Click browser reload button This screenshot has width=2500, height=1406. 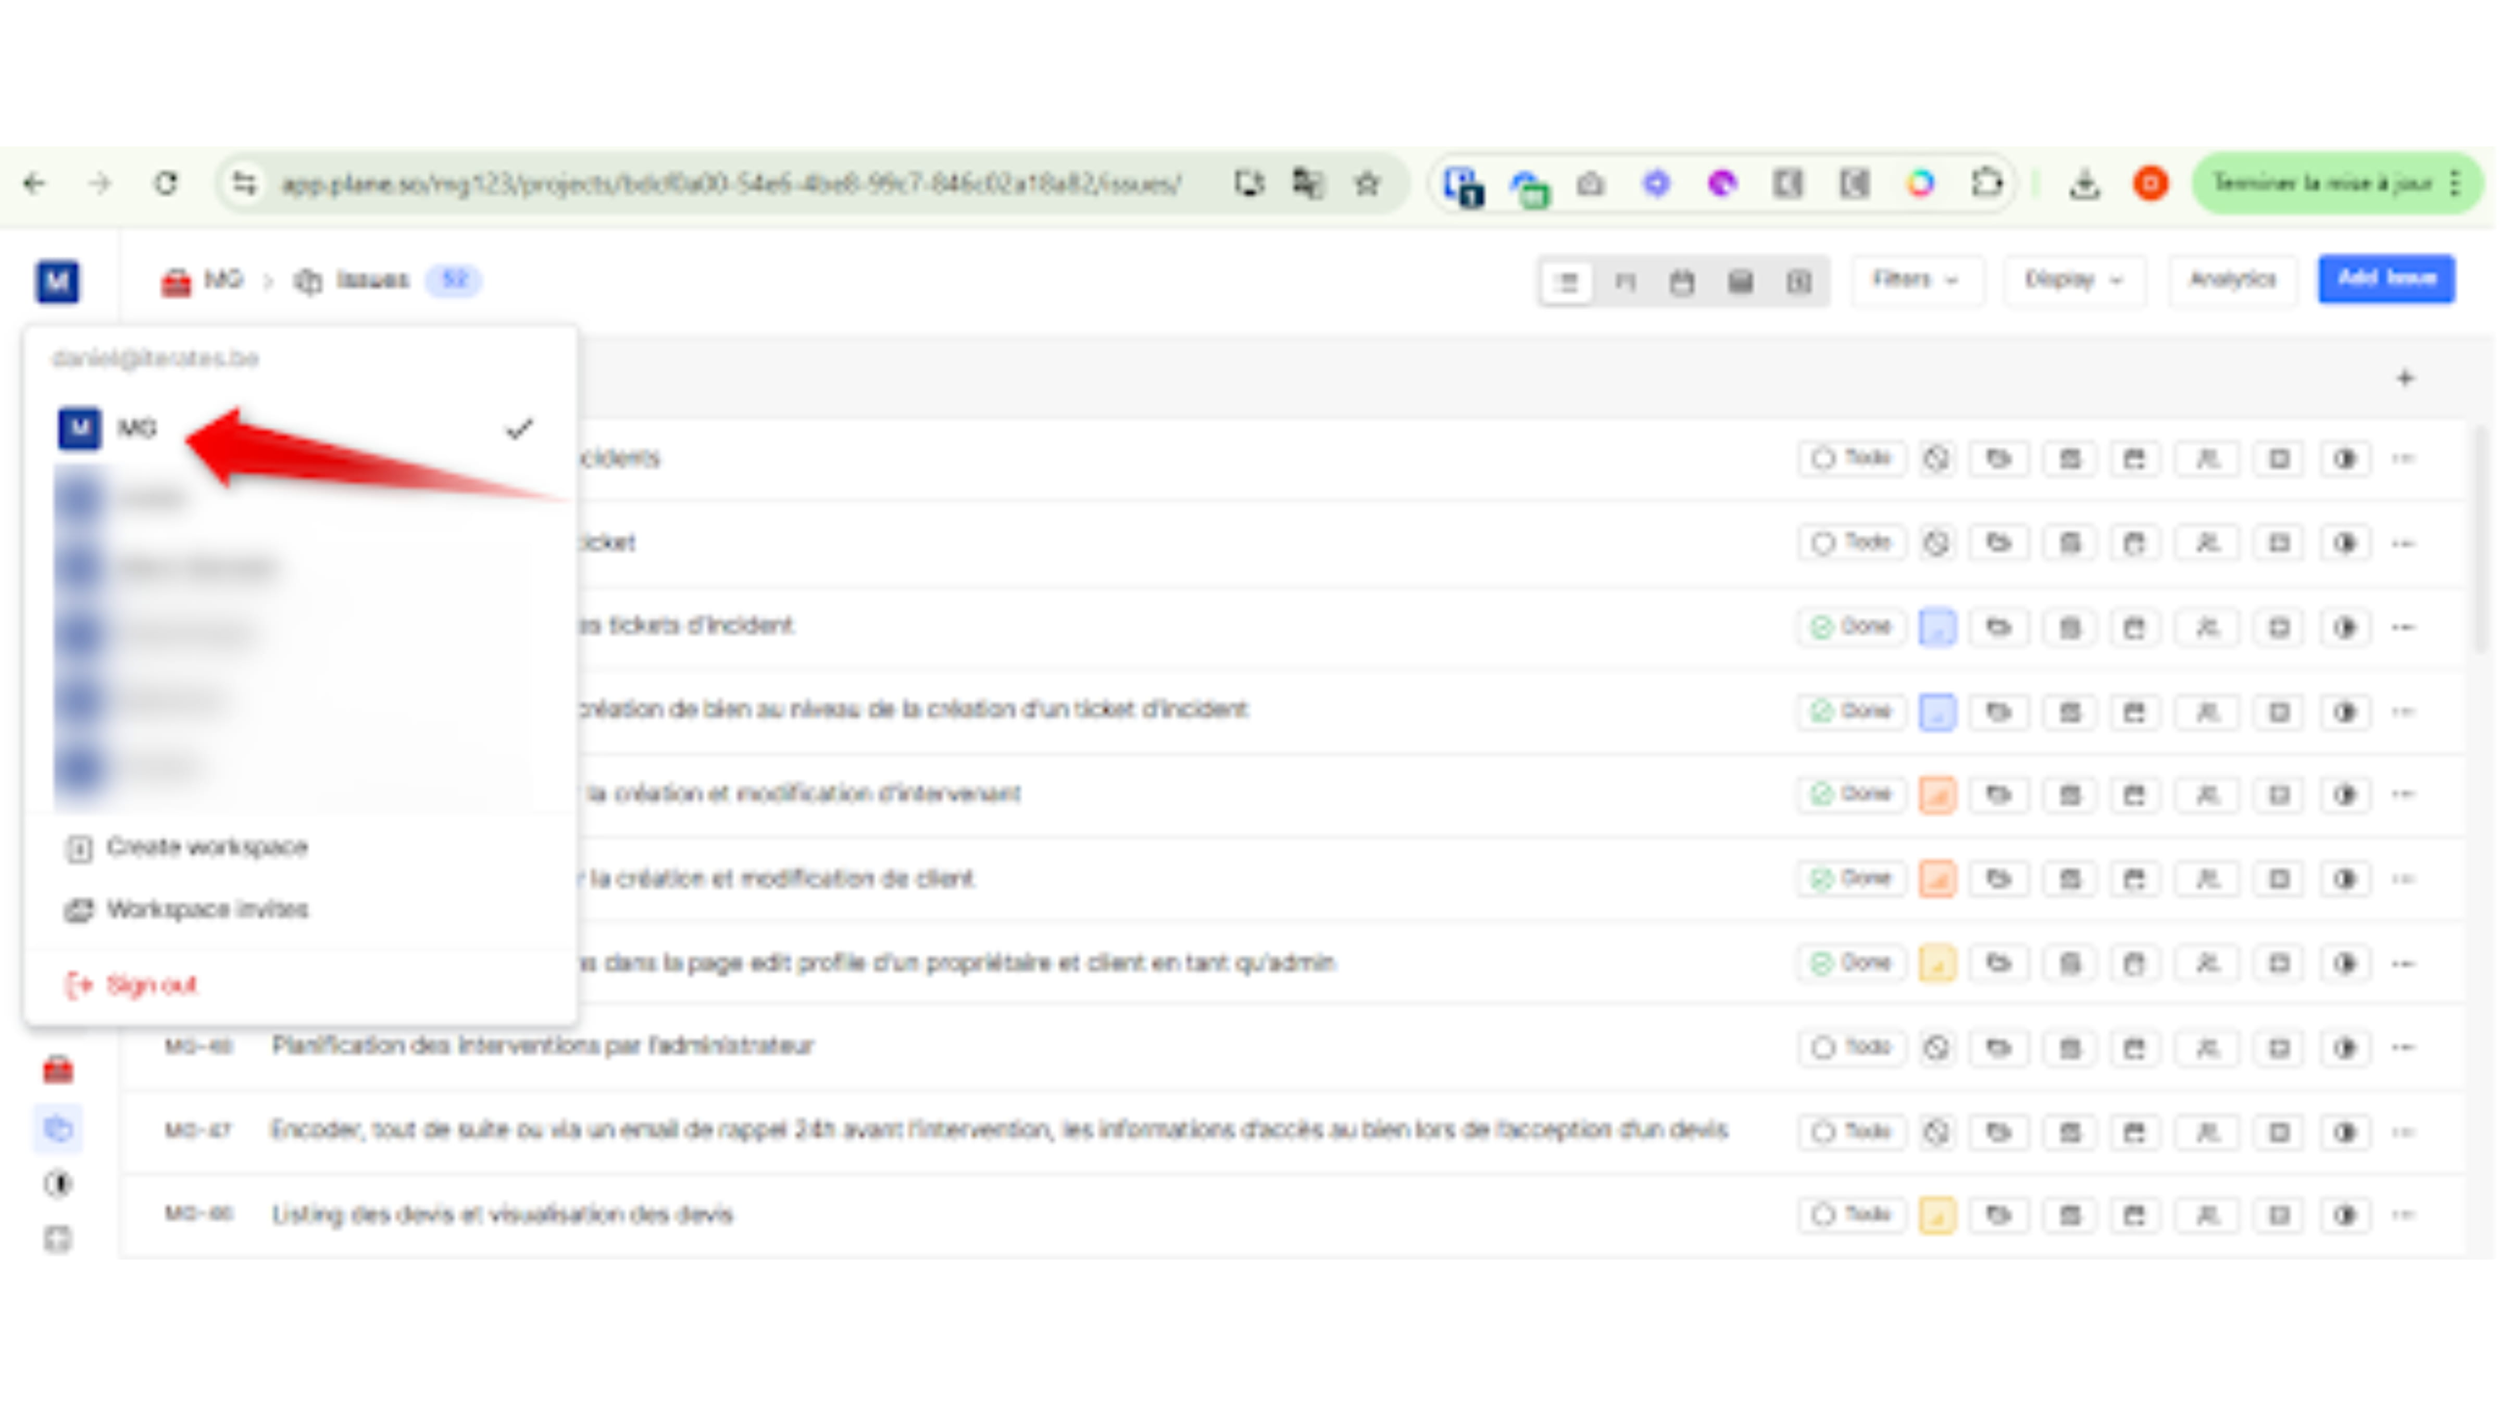[x=166, y=183]
